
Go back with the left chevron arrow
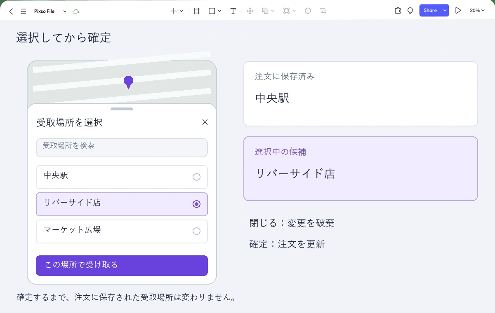pos(11,11)
